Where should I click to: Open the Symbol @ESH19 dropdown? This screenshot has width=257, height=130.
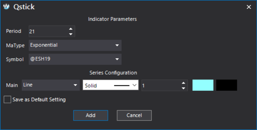tap(75, 59)
